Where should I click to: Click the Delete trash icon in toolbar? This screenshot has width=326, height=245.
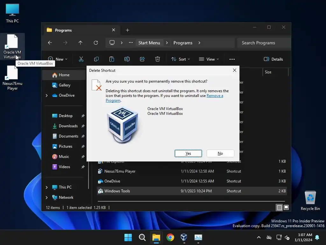click(x=158, y=59)
